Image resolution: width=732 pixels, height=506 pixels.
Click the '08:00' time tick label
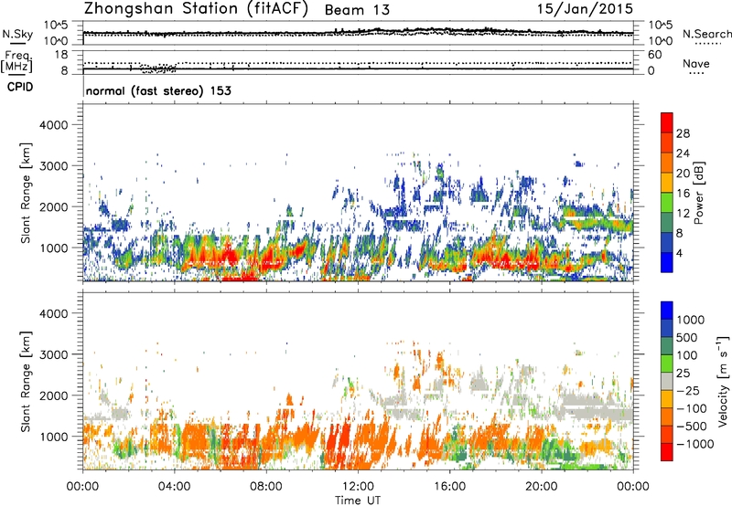(265, 487)
